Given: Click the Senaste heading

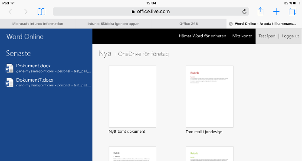Looking at the screenshot, I should tap(18, 53).
